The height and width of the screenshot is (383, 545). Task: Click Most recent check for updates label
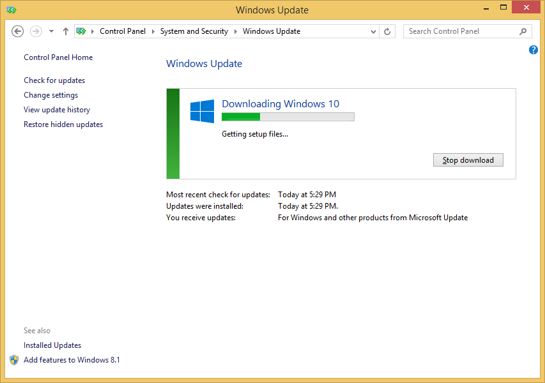218,195
